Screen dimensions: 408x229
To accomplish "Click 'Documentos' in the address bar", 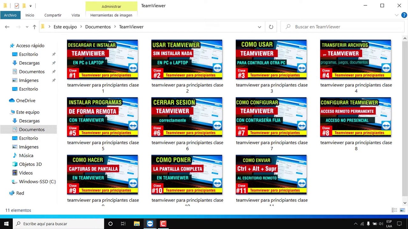I will tap(98, 27).
